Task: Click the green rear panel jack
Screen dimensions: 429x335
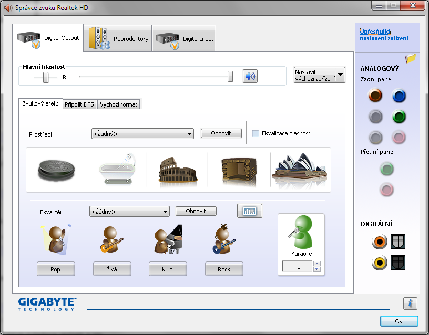Action: (x=399, y=117)
